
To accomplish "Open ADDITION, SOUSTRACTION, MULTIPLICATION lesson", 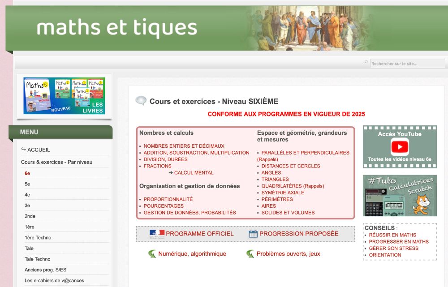I will pos(197,153).
